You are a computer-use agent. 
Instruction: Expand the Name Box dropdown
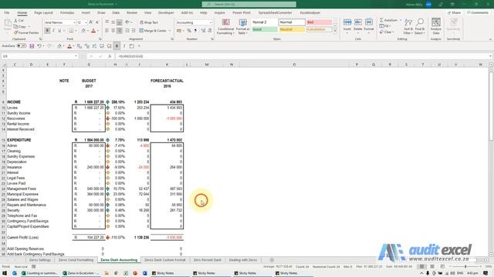click(76, 56)
